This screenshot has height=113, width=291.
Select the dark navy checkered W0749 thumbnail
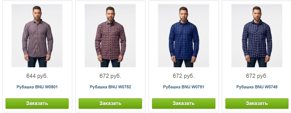[x=257, y=36]
